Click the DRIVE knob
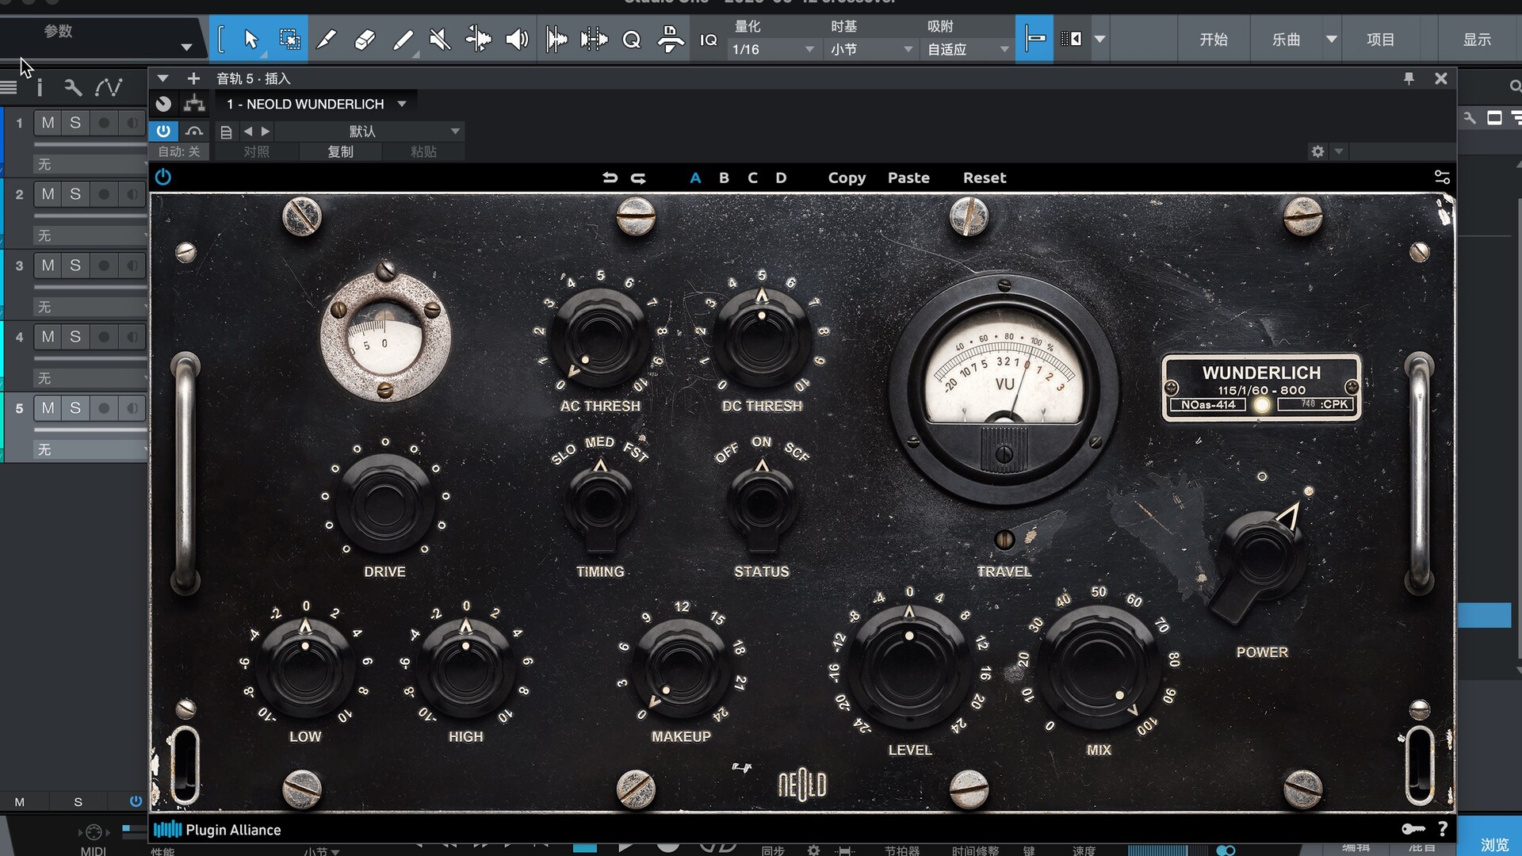1522x856 pixels. click(x=384, y=503)
